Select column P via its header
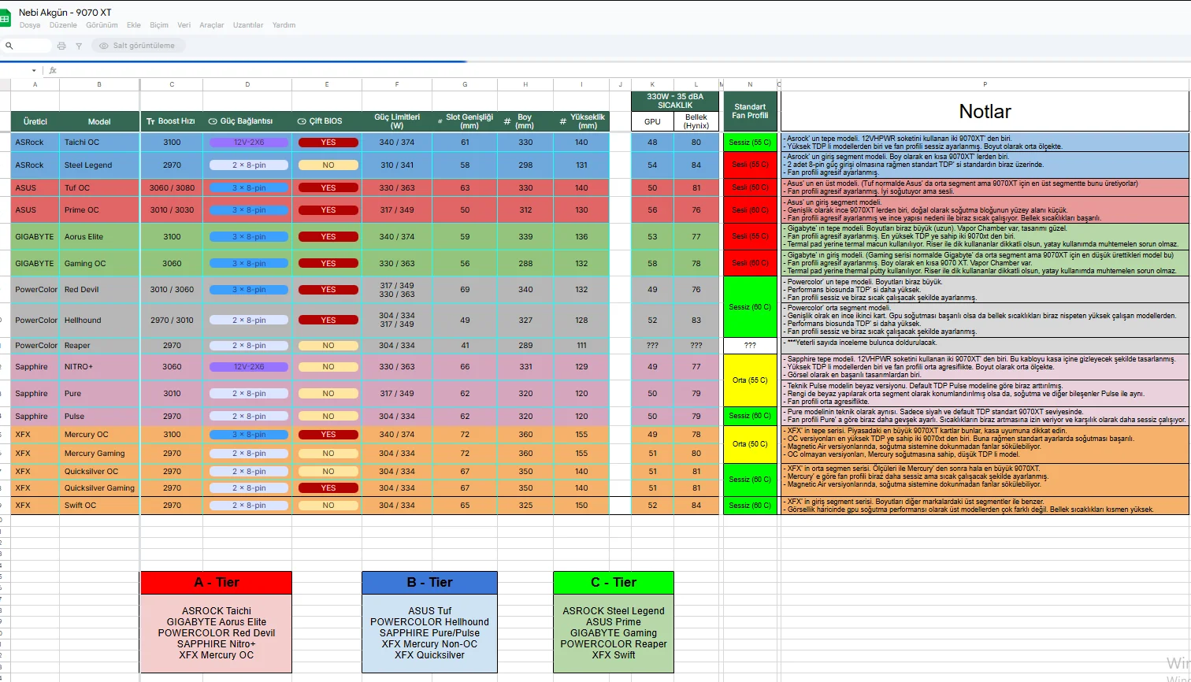This screenshot has height=682, width=1191. [985, 84]
